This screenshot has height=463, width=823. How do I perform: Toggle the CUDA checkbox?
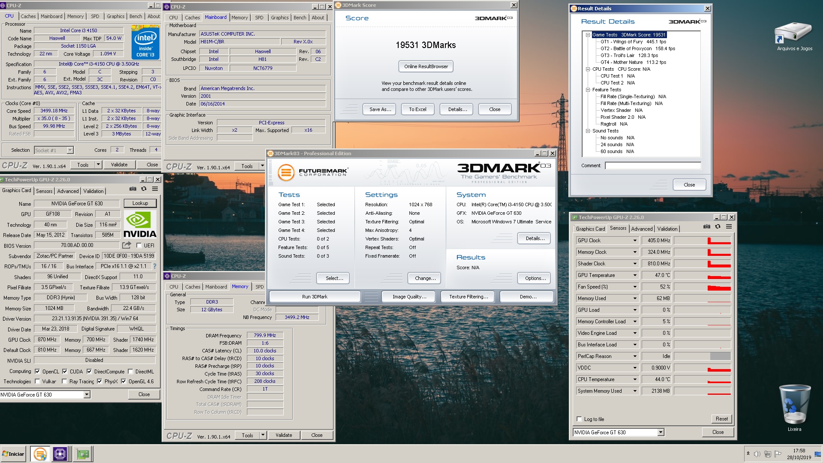pyautogui.click(x=65, y=371)
